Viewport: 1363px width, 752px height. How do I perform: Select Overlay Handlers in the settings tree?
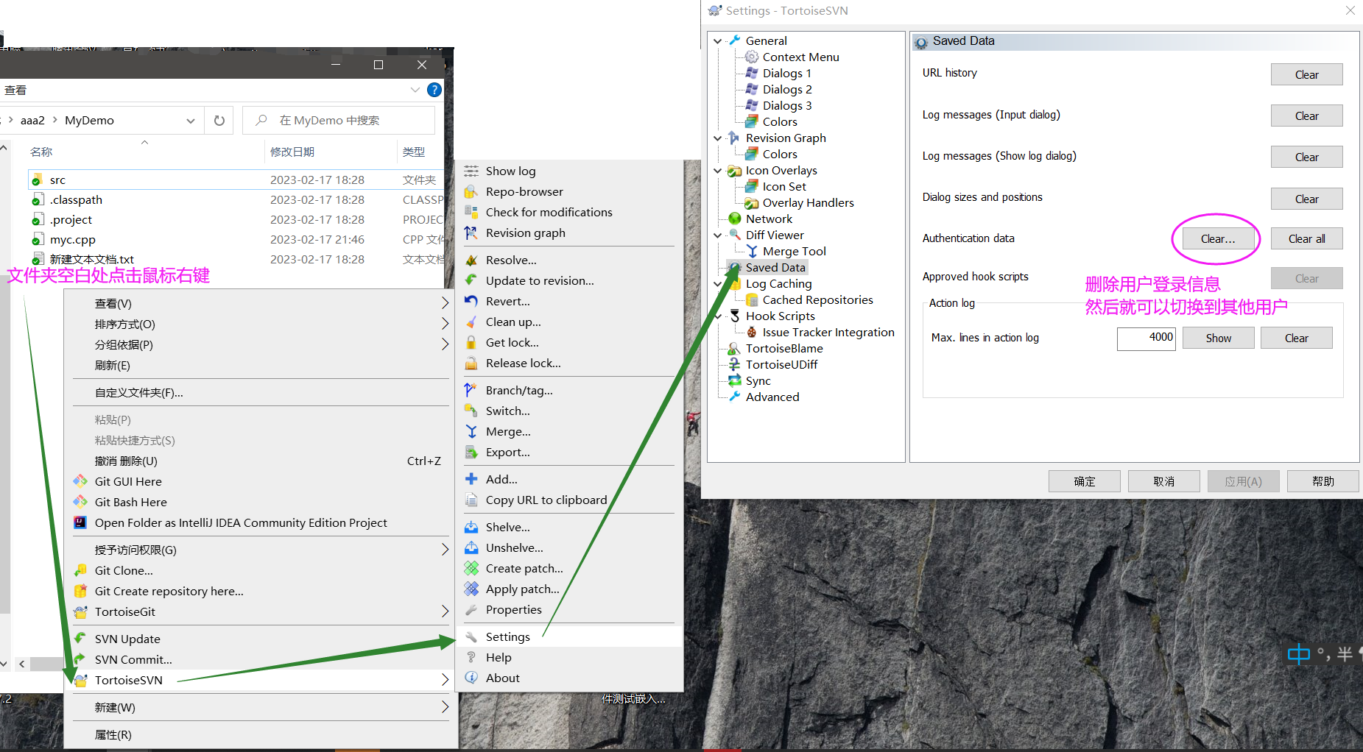click(808, 202)
